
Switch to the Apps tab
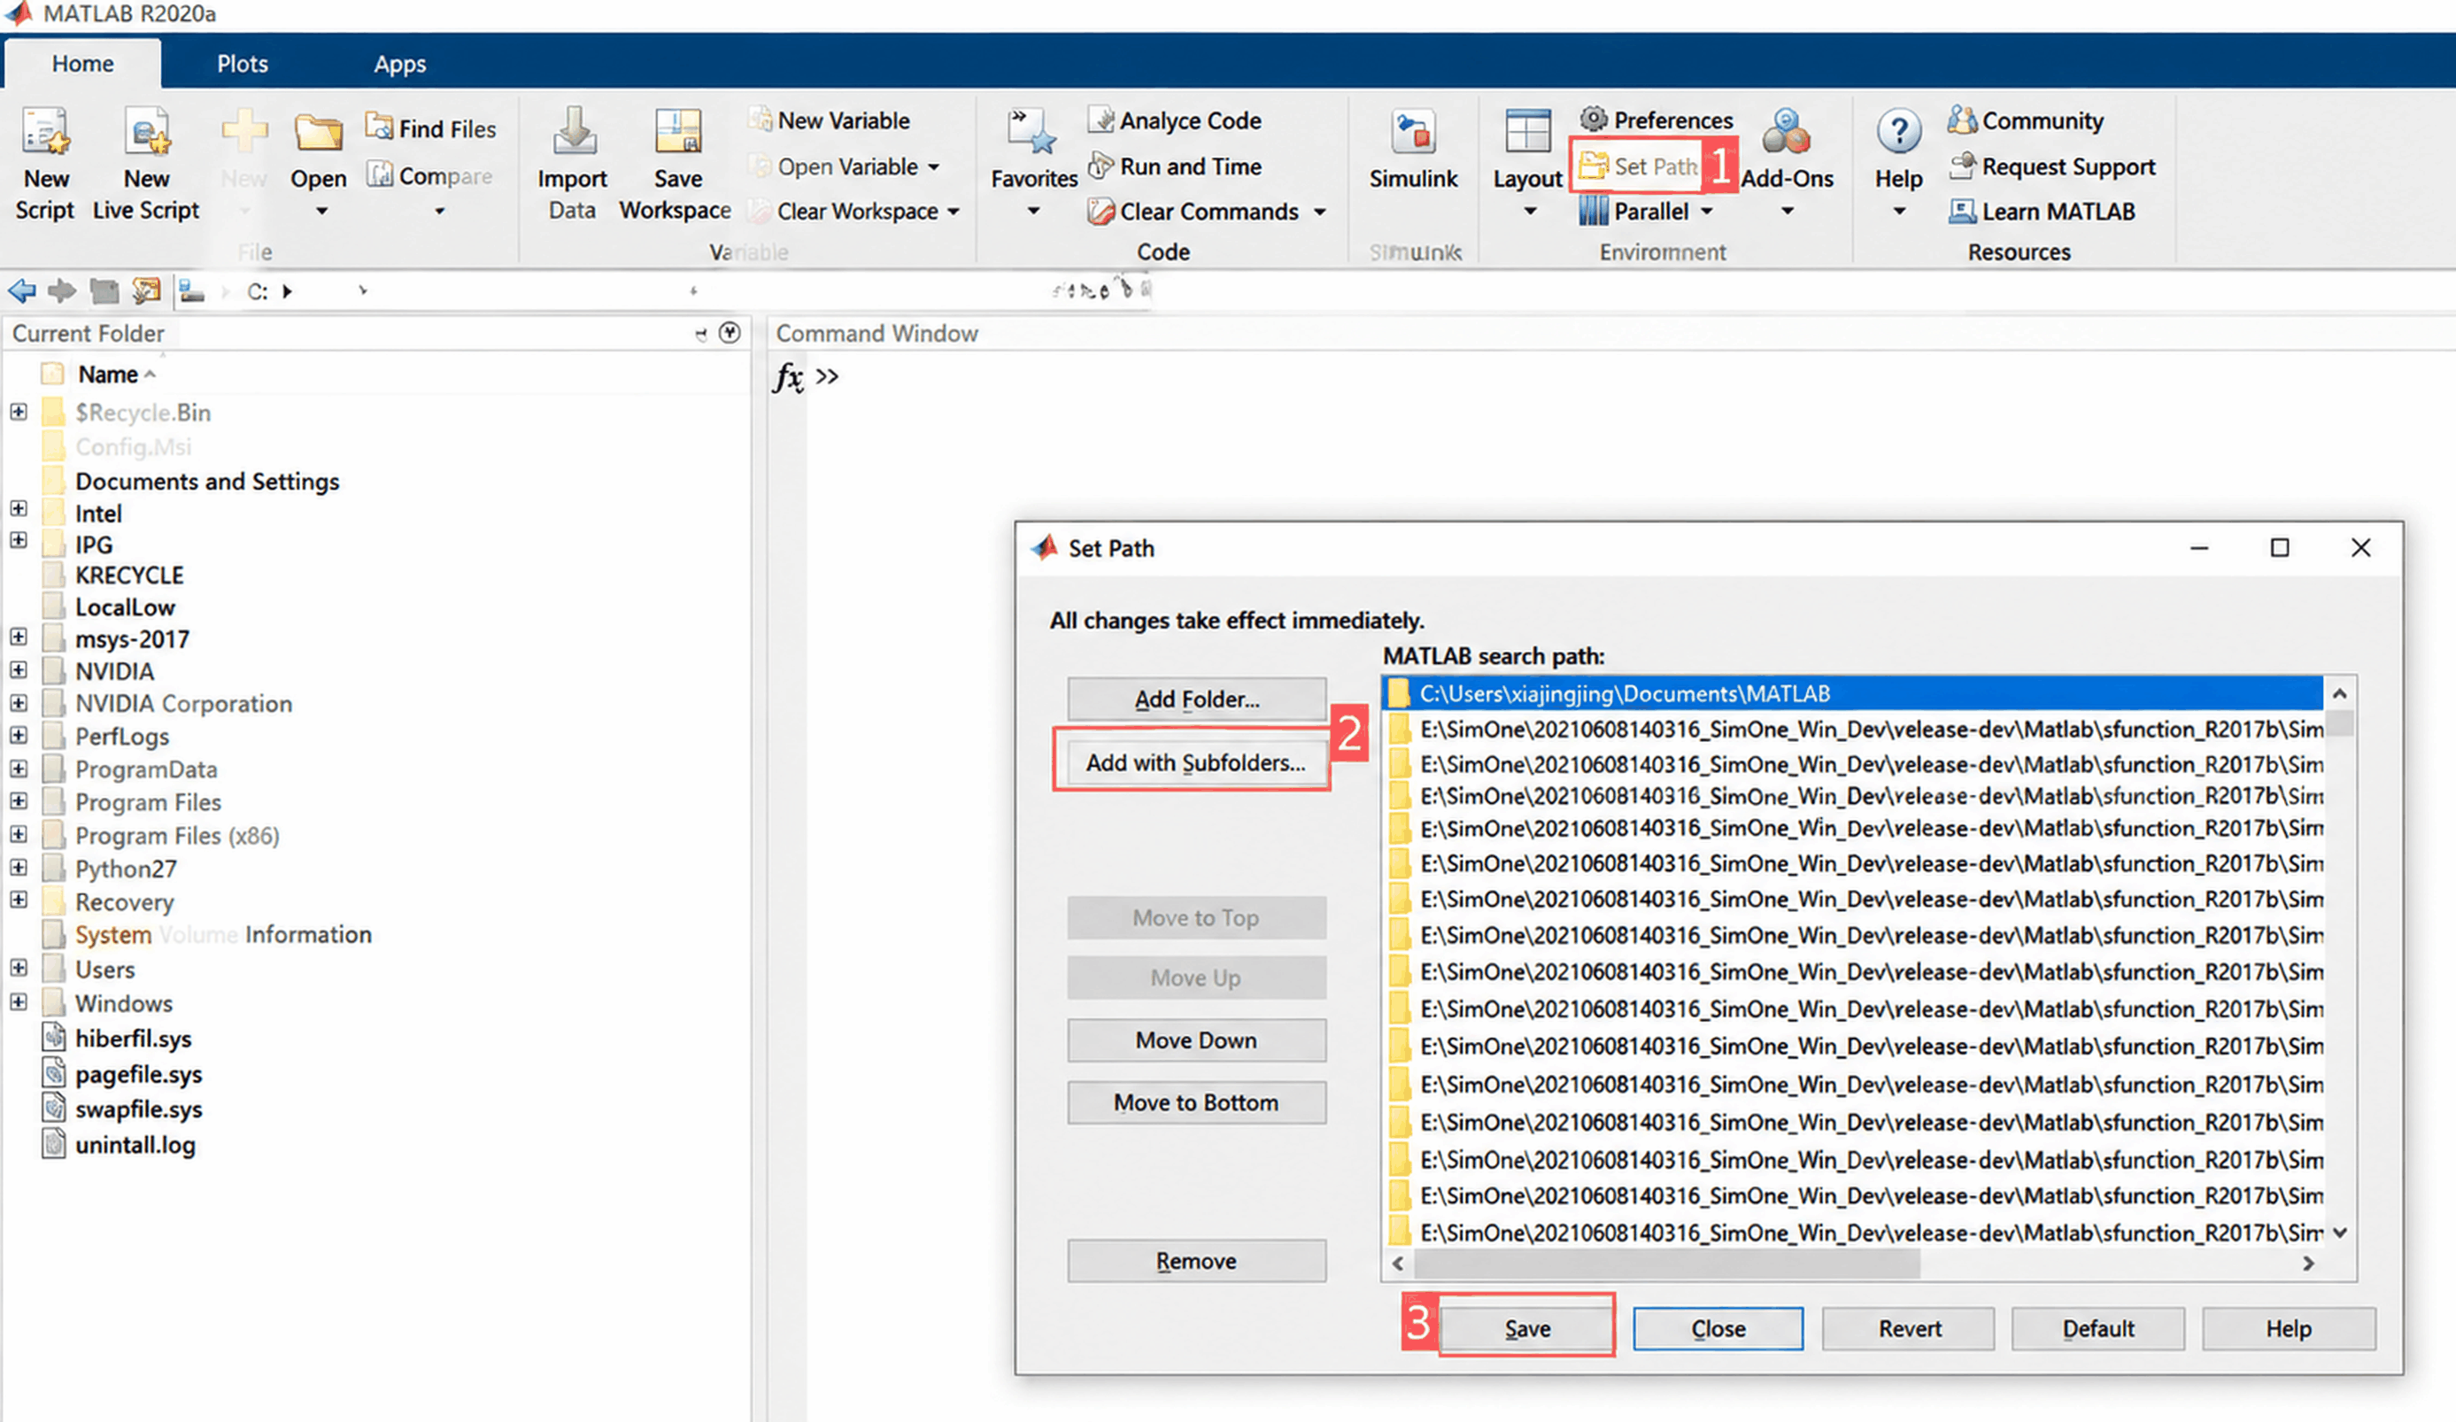399,65
